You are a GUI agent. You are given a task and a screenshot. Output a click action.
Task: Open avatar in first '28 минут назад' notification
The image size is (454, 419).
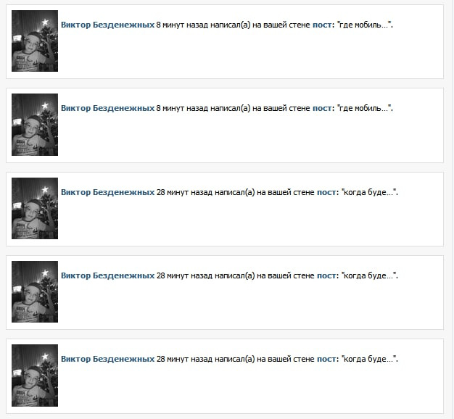pos(35,208)
